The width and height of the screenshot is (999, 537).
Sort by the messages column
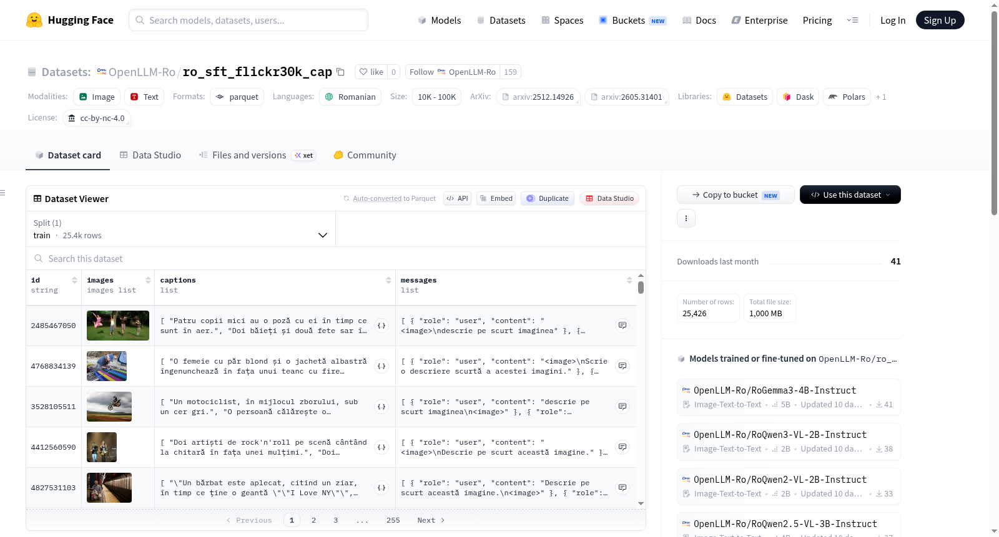coord(629,281)
